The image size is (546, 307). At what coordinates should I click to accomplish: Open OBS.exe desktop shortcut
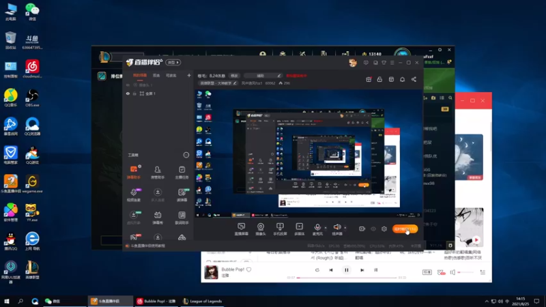32,98
